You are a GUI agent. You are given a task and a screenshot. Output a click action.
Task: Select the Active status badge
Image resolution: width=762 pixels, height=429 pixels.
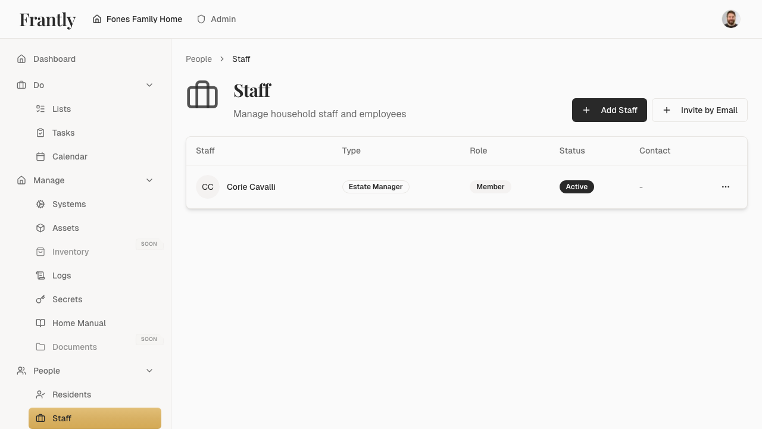pyautogui.click(x=576, y=186)
